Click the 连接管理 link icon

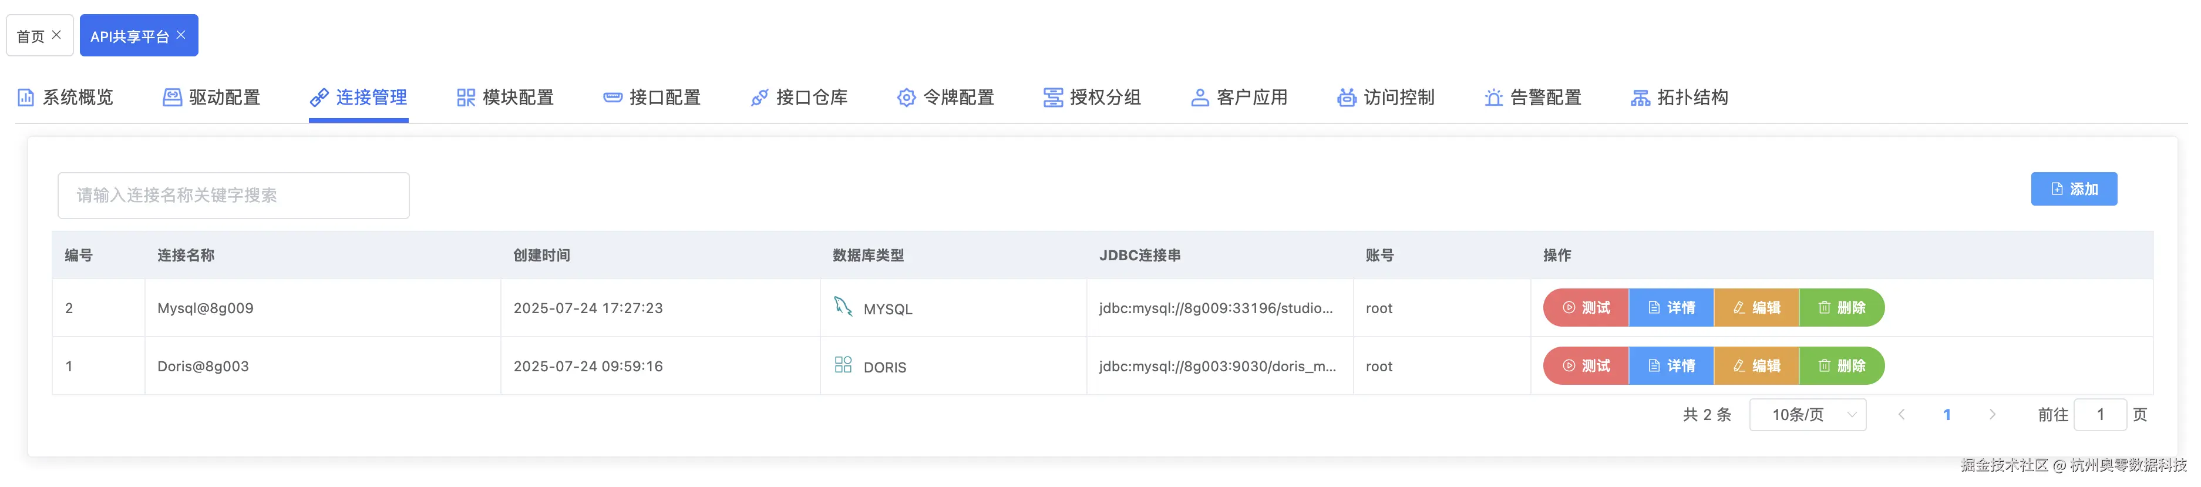pos(319,98)
